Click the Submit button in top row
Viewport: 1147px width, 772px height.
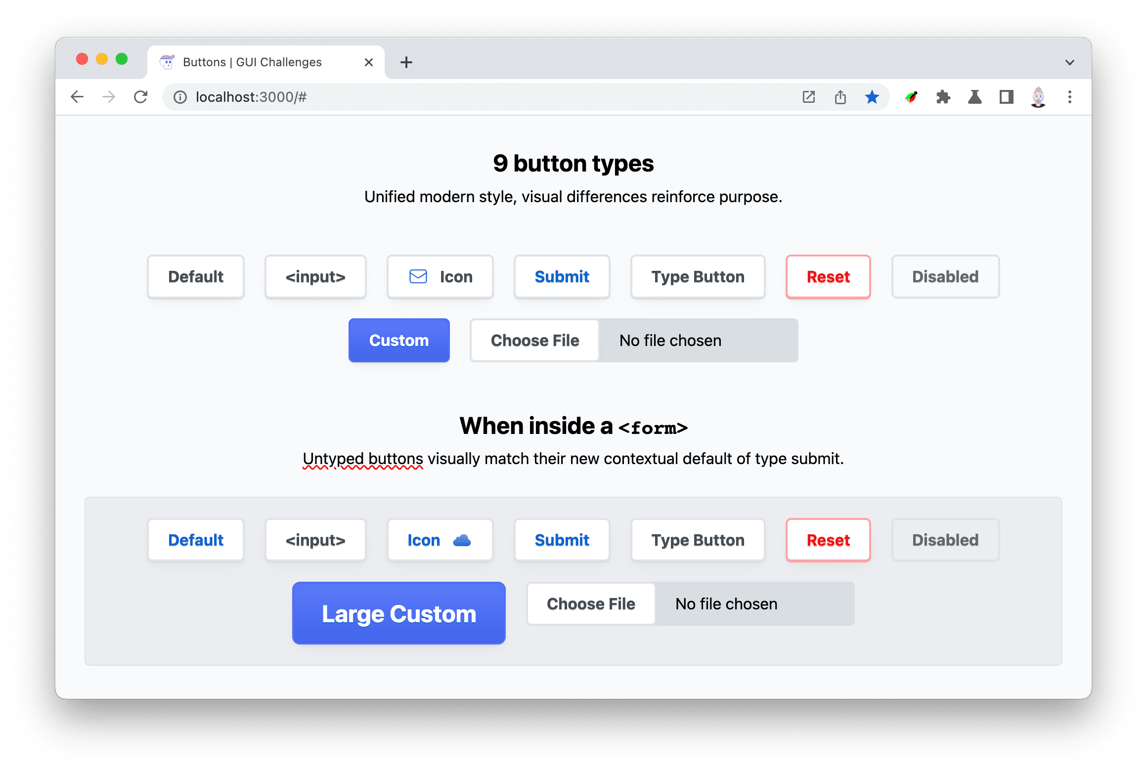(x=561, y=277)
